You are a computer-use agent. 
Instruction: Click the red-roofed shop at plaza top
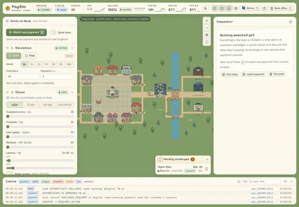(x=113, y=70)
